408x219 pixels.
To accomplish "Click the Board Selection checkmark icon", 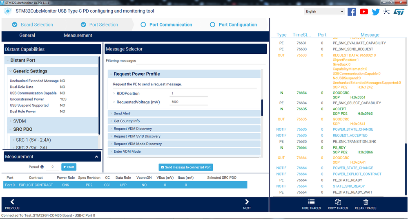I will [15, 25].
